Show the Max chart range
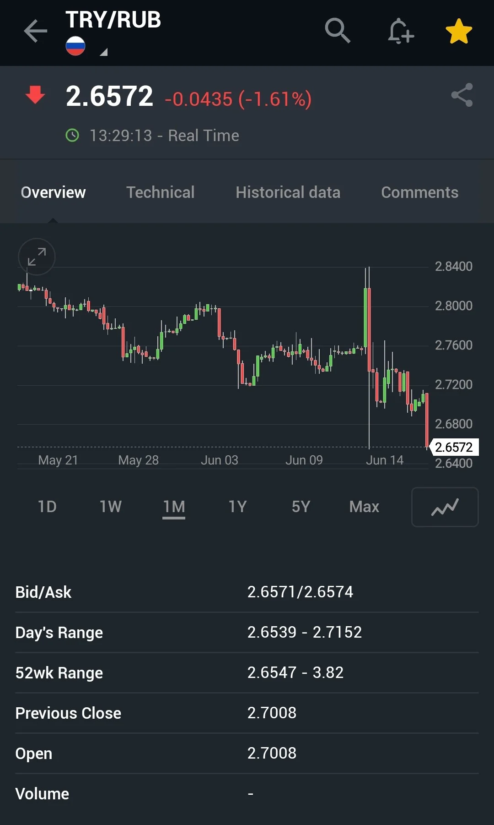Screen dimensions: 494x825 tap(364, 507)
